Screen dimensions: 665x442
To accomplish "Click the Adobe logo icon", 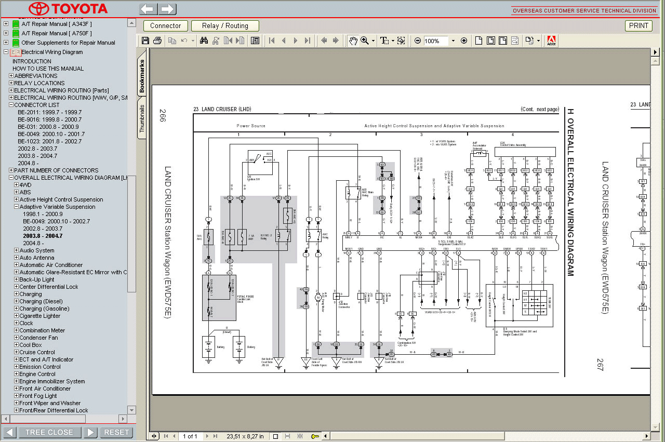I will click(552, 41).
